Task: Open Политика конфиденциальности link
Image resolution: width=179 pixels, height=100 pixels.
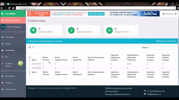Action: click(118, 94)
